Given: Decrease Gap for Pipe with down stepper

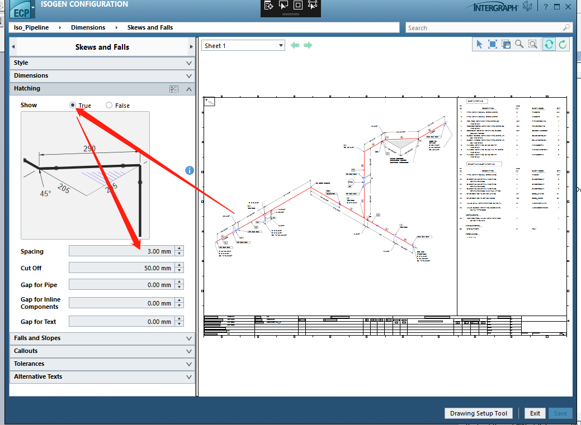Looking at the screenshot, I should coord(180,287).
